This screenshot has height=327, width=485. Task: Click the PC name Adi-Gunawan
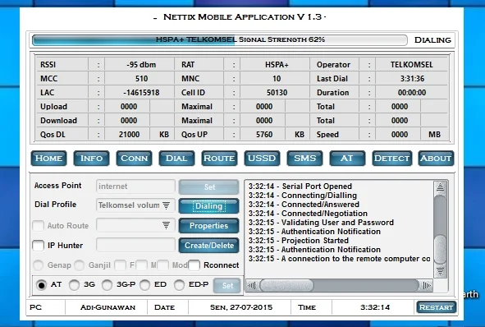[x=108, y=307]
